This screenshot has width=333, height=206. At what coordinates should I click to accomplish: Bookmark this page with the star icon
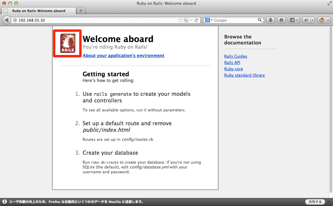(180, 20)
